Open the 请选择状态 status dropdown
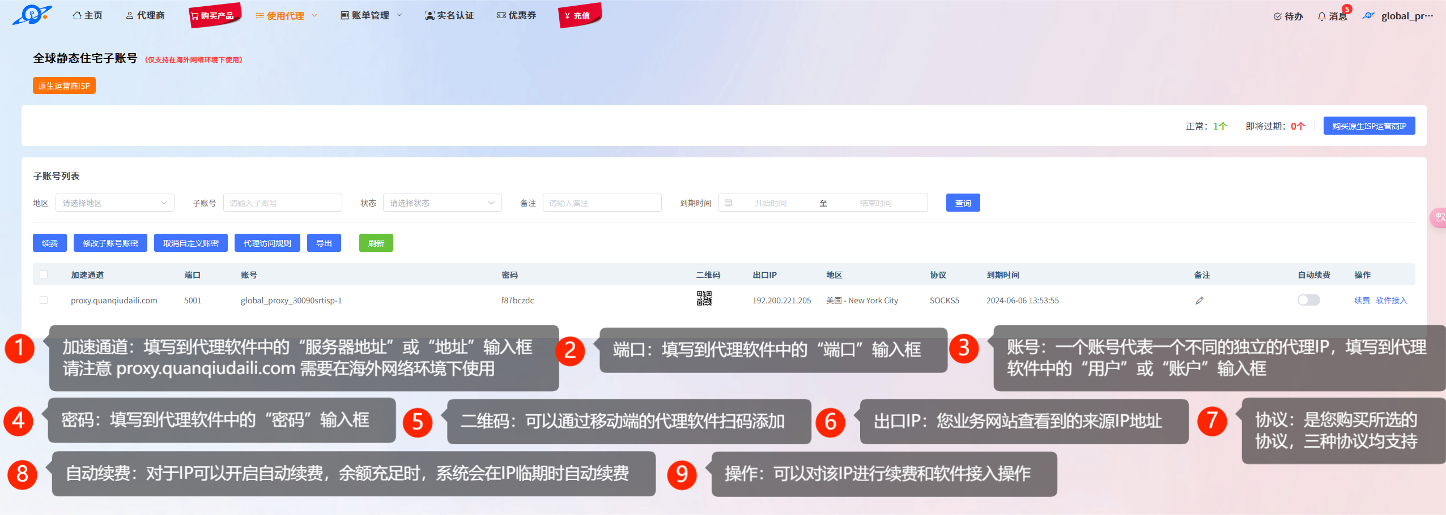 442,203
